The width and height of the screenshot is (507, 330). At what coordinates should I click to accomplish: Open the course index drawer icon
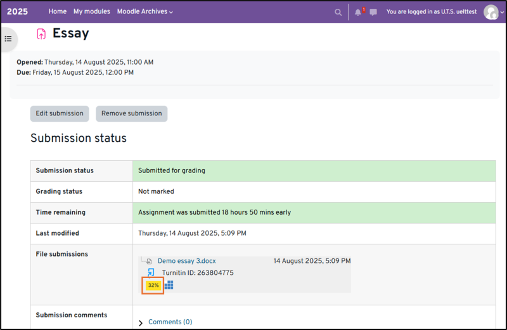(8, 39)
